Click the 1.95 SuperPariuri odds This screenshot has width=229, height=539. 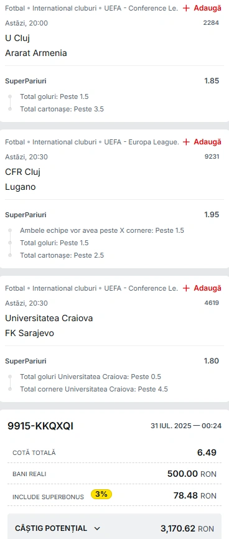[212, 215]
